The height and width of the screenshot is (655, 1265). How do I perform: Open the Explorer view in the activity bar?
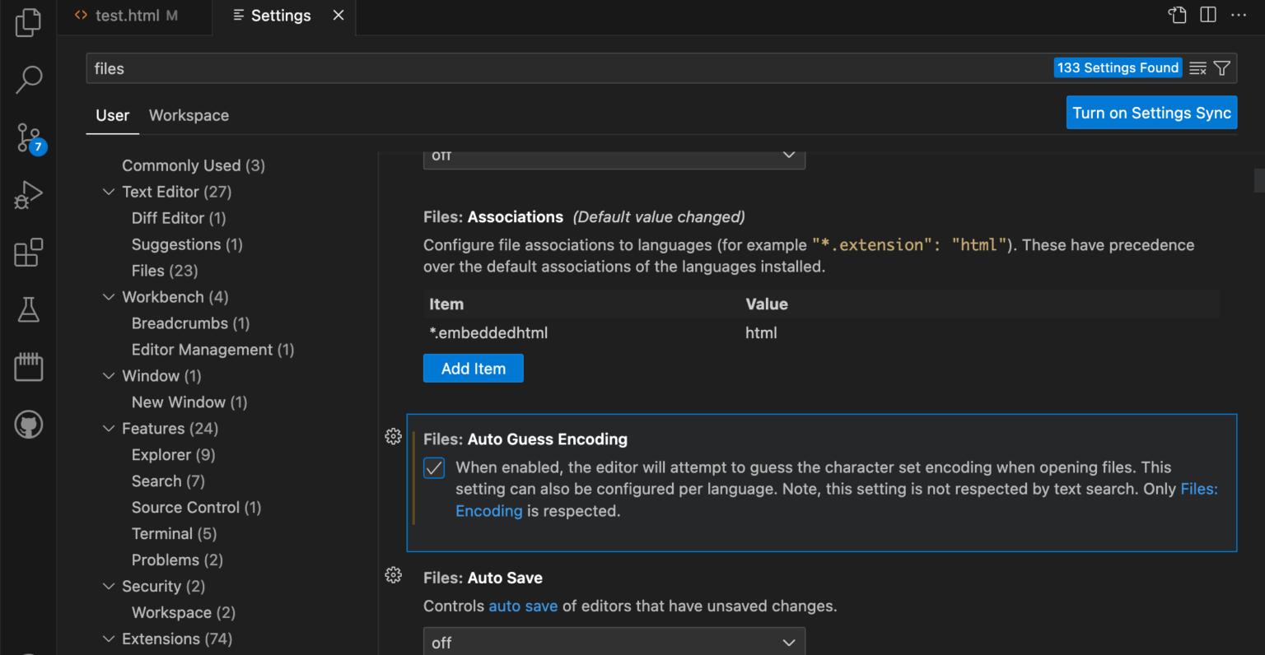tap(28, 23)
